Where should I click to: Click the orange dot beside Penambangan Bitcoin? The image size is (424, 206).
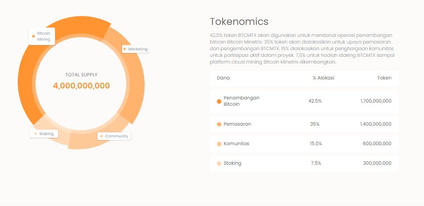[x=219, y=101]
